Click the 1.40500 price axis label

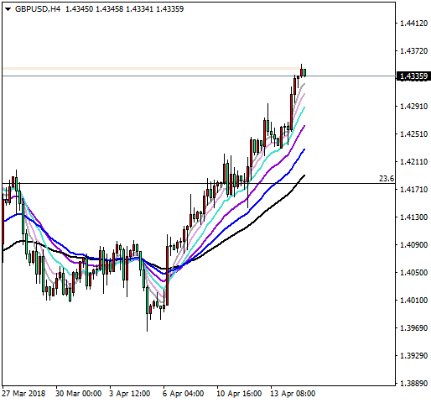pos(413,273)
